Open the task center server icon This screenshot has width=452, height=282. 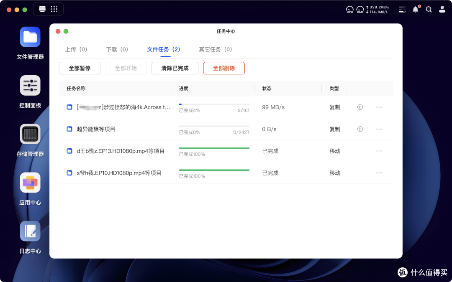click(402, 10)
